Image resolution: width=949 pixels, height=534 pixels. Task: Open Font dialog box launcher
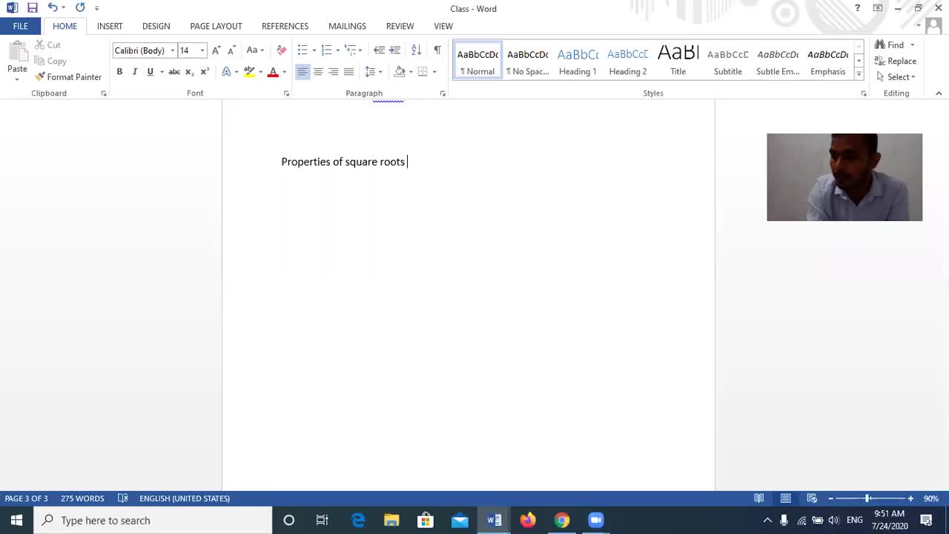(286, 93)
